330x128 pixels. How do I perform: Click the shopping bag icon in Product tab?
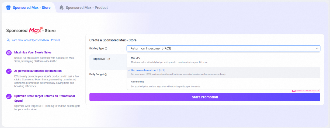pyautogui.click(x=62, y=8)
